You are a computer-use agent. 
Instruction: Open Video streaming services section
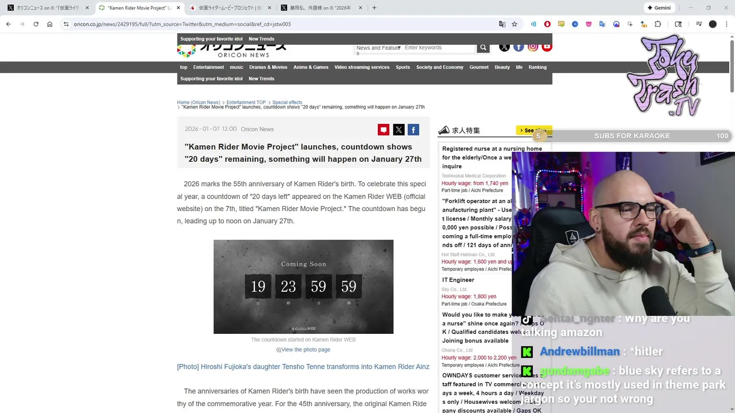[x=362, y=67]
